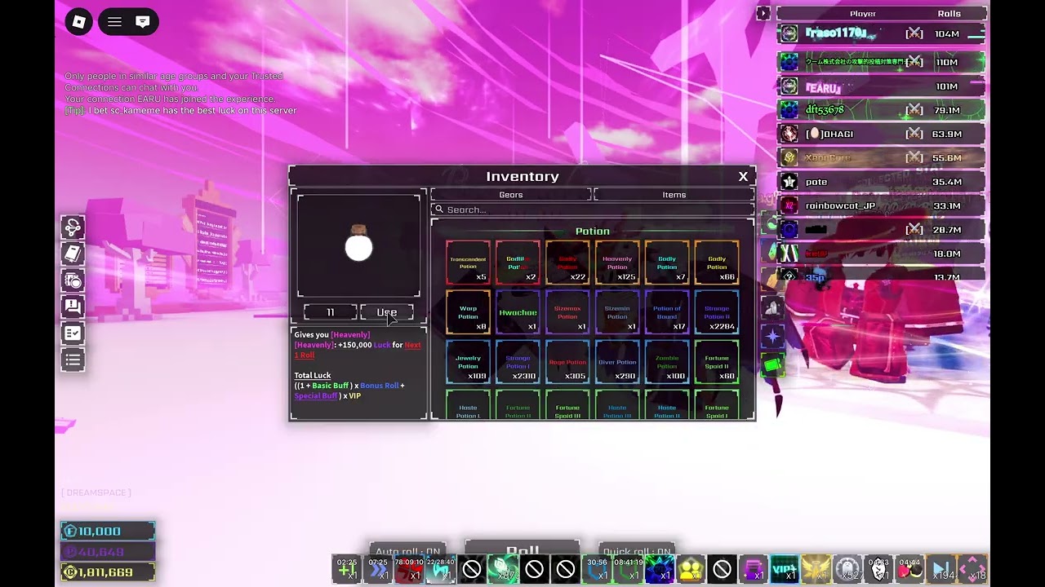Click the red buff with 78:09:10 timer
The image size is (1045, 587).
[409, 569]
